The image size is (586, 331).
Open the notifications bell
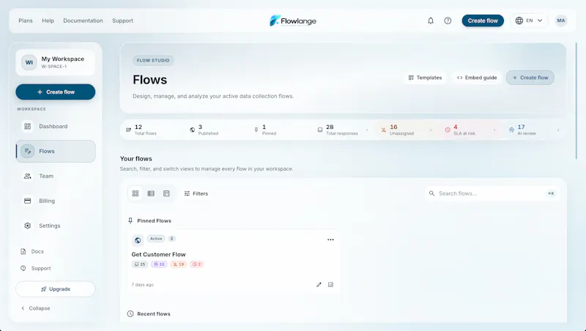(x=431, y=21)
